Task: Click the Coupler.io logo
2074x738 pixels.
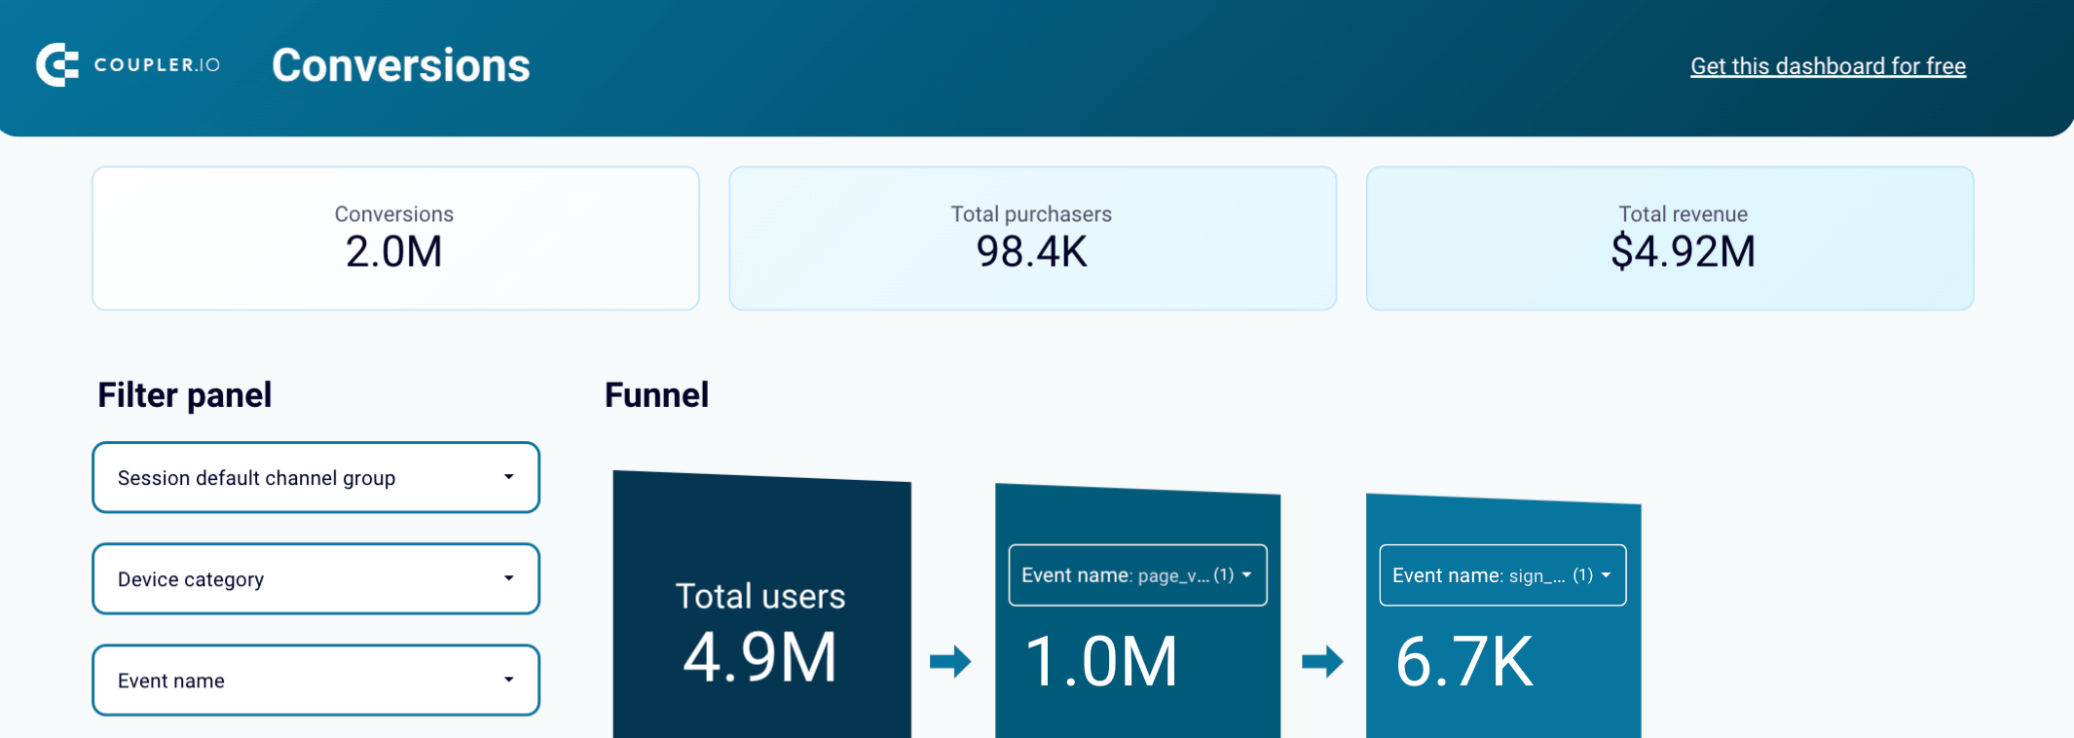Action: (x=129, y=65)
